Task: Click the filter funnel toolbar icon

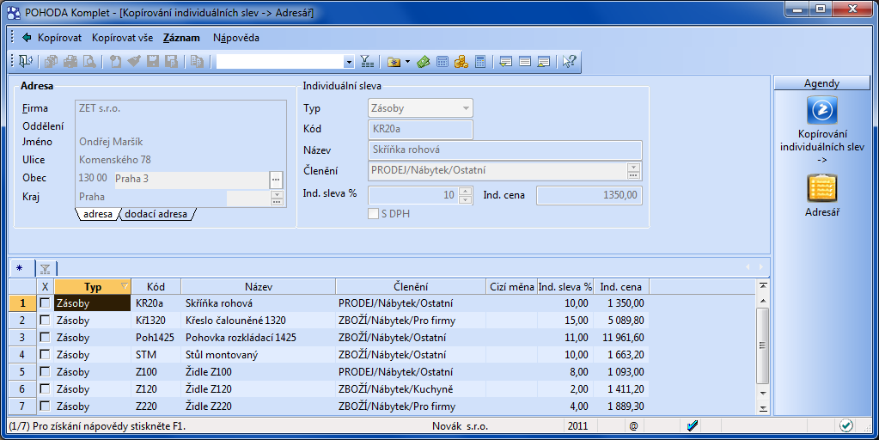Action: [367, 61]
